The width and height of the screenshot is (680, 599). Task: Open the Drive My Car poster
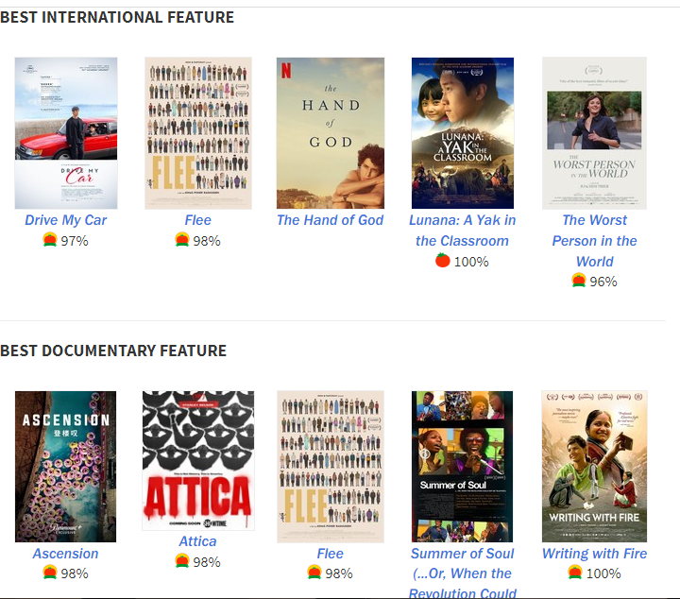(x=66, y=133)
